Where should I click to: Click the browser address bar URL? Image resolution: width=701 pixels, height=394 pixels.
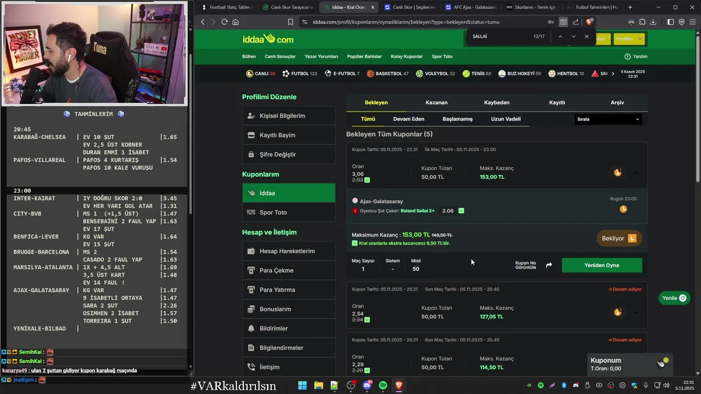406,22
